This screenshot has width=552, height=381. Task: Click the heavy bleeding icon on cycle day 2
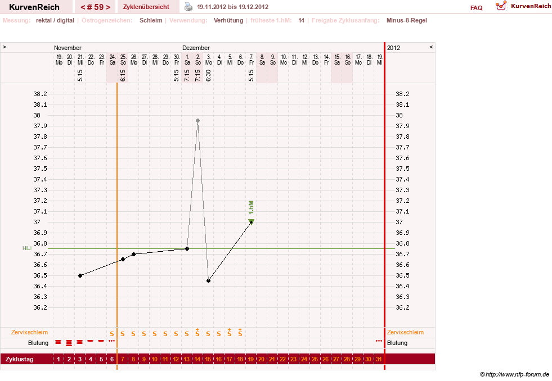click(69, 343)
